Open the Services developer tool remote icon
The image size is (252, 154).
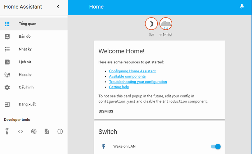(x=7, y=131)
